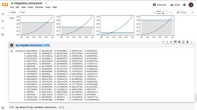Click the Share button
Image resolution: width=197 pixels, height=110 pixels.
(x=175, y=5)
